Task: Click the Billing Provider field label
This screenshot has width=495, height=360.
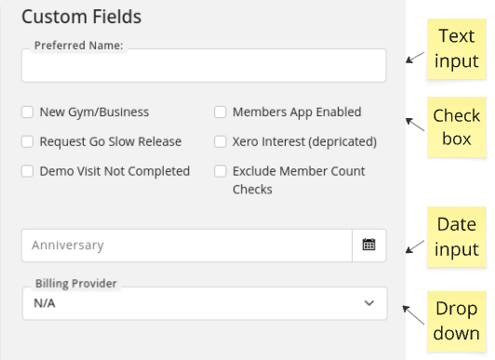Action: (76, 284)
